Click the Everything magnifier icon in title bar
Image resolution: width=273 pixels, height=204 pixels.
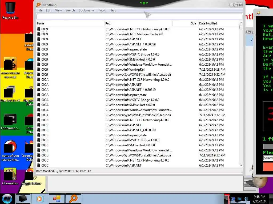[38, 5]
